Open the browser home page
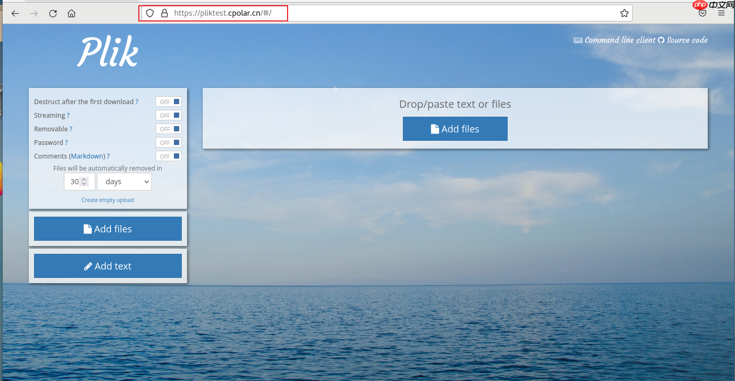 [x=72, y=14]
